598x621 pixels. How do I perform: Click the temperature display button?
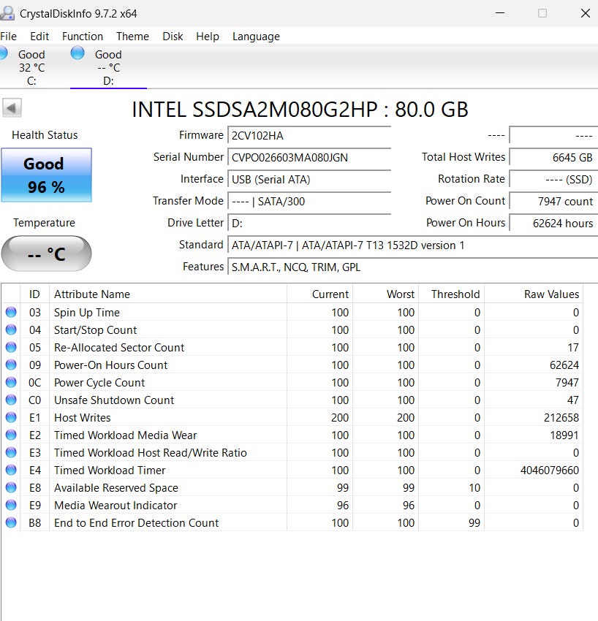coord(46,254)
